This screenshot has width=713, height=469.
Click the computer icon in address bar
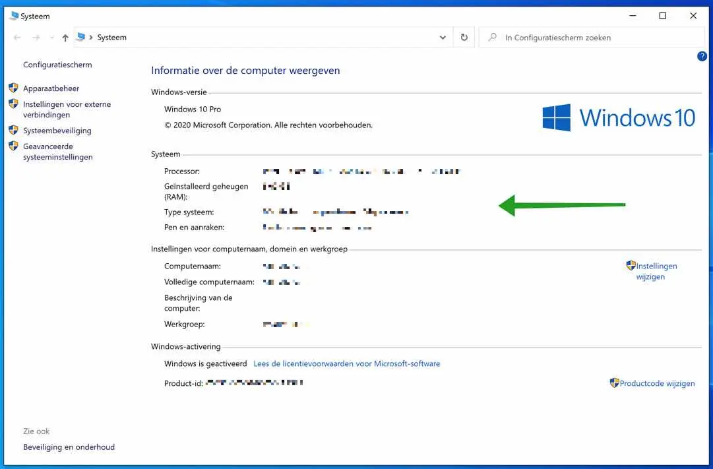[81, 37]
